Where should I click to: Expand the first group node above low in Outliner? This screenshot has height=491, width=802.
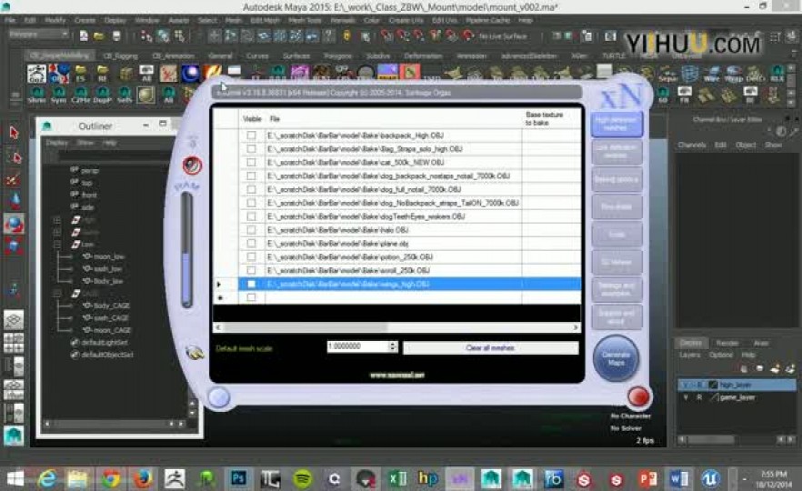tap(56, 220)
